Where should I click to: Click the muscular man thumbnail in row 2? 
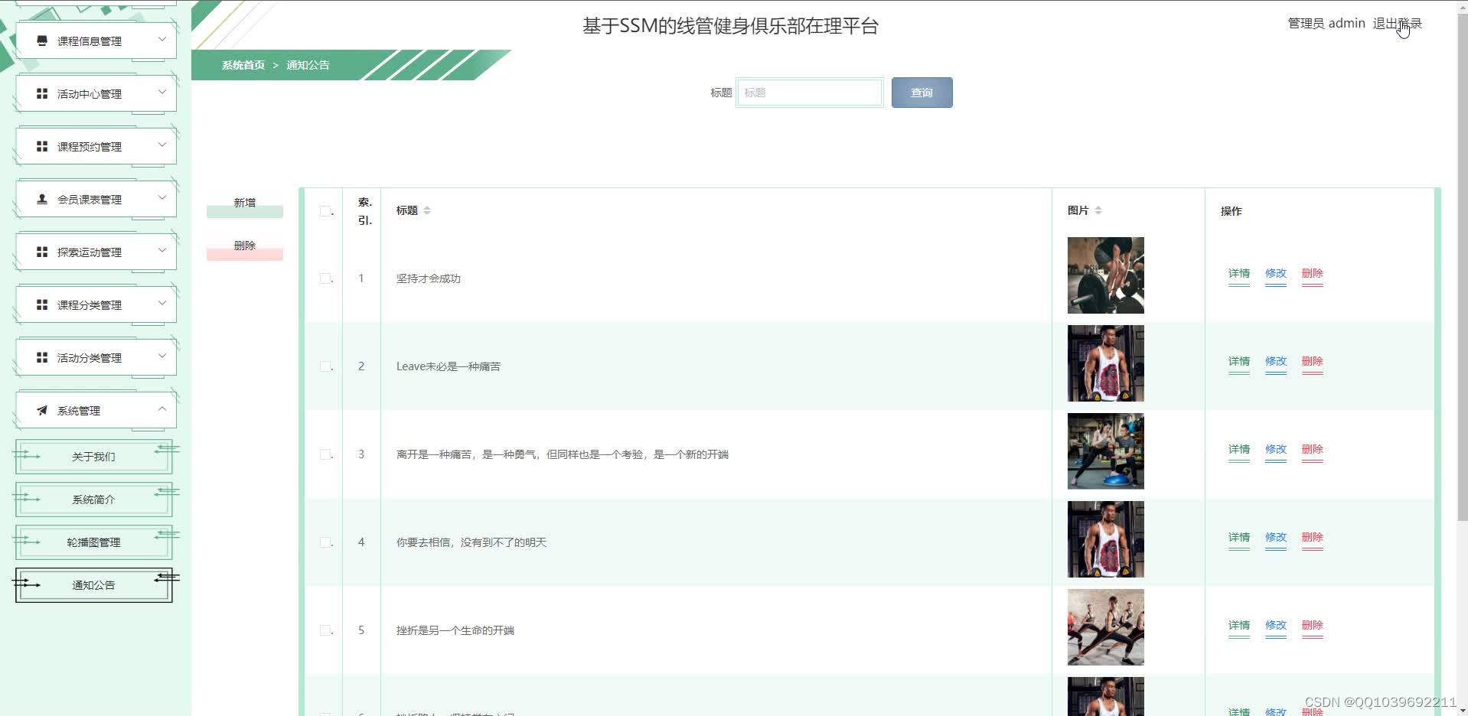1106,363
